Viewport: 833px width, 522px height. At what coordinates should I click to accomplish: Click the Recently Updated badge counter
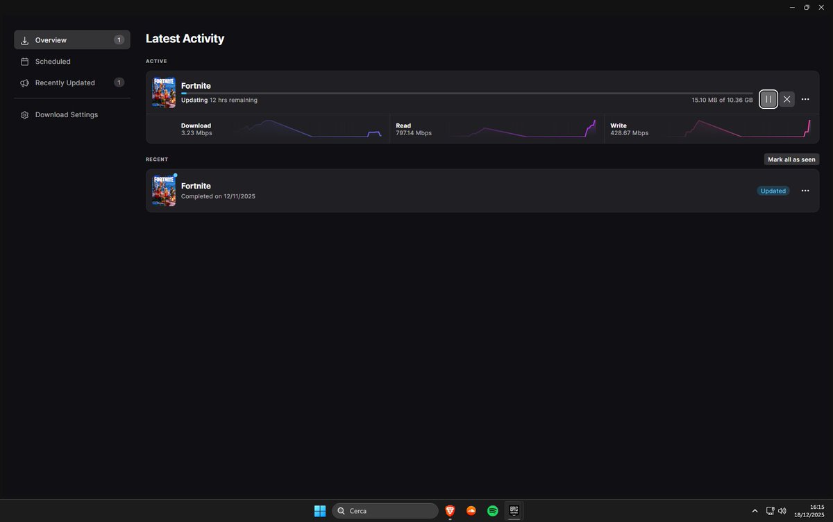(119, 82)
